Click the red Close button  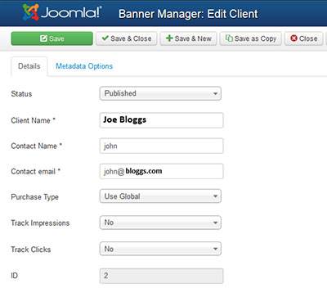pyautogui.click(x=303, y=38)
